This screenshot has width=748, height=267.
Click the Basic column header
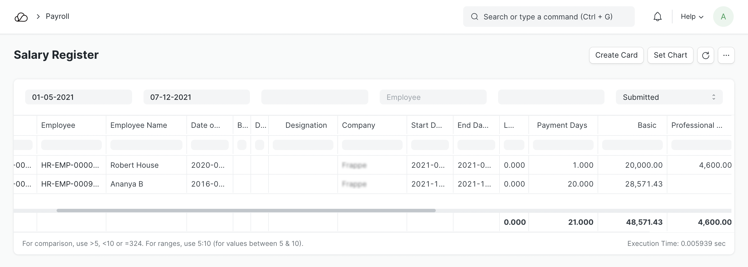click(647, 126)
